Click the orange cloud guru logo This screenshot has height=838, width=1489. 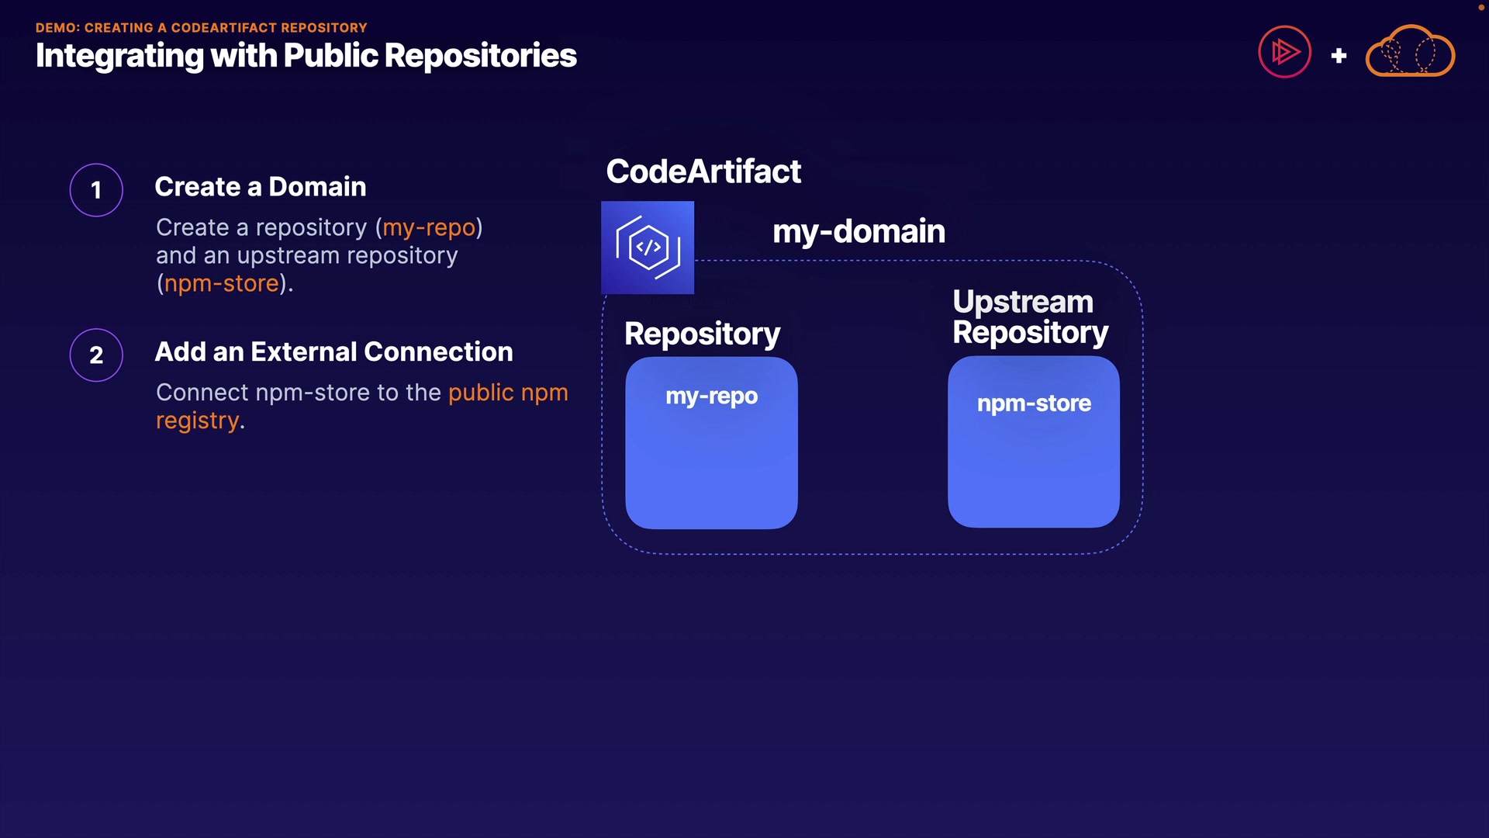click(x=1409, y=53)
